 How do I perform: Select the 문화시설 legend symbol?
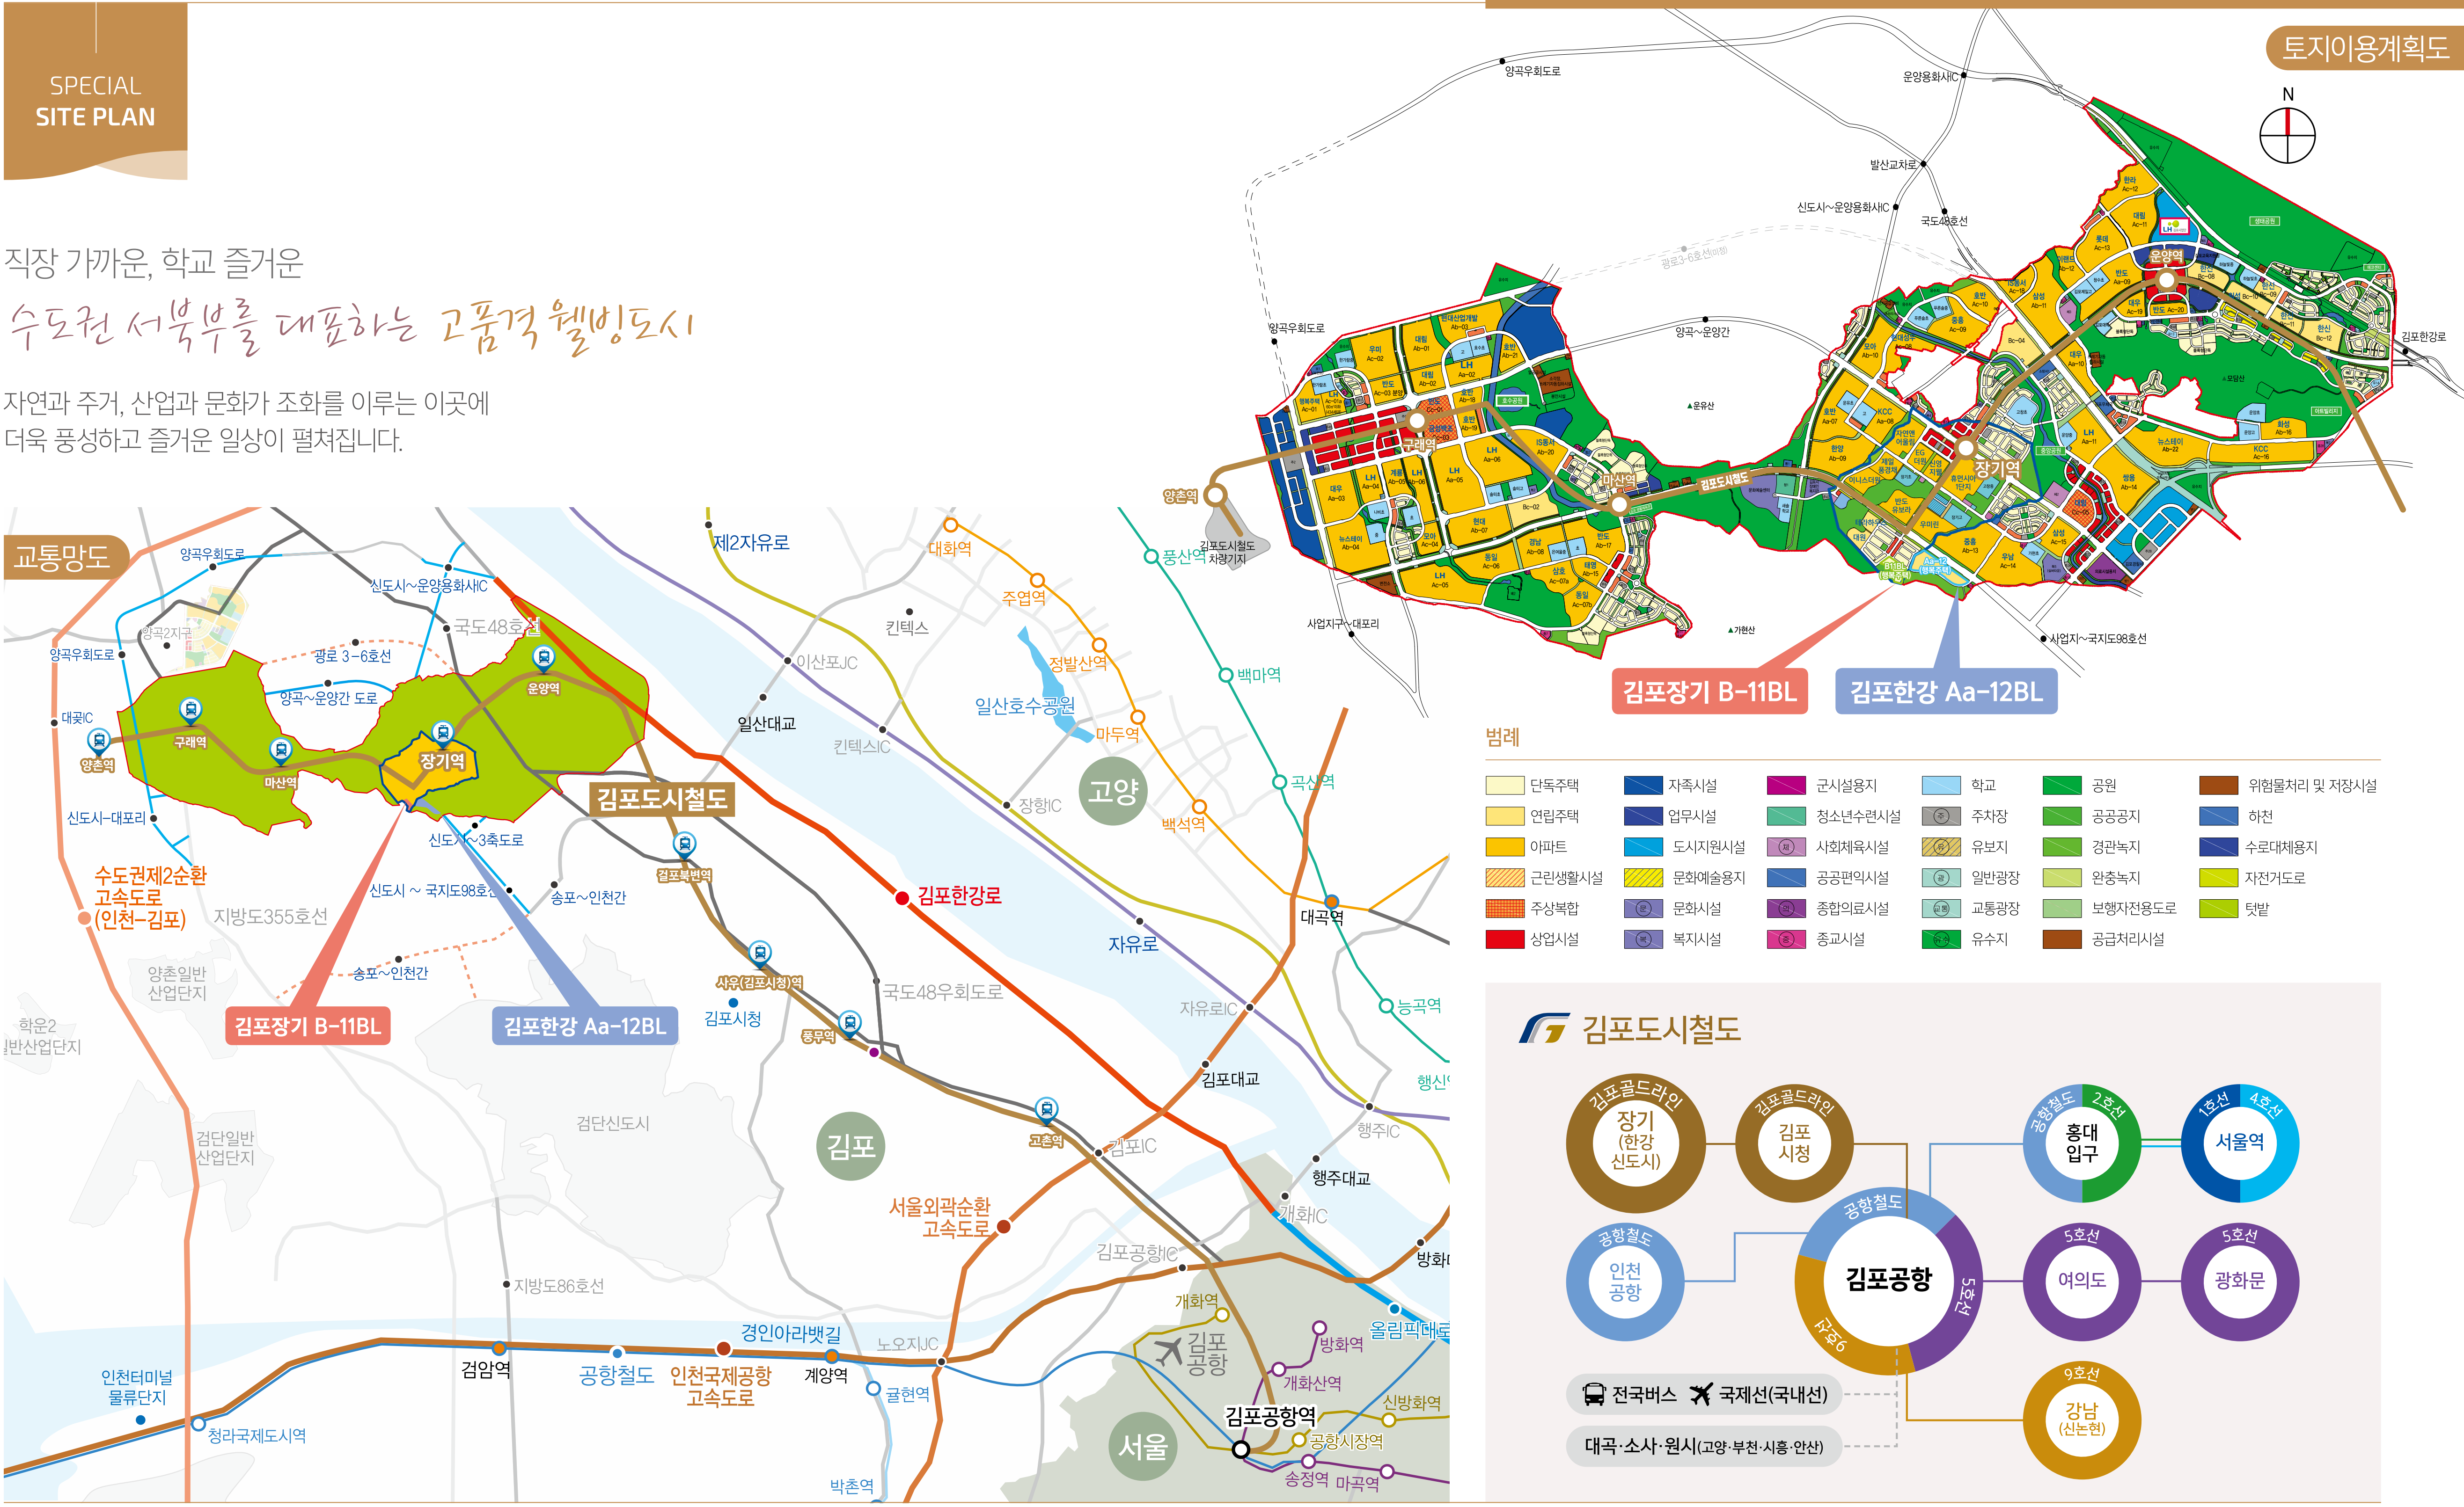pyautogui.click(x=1643, y=910)
